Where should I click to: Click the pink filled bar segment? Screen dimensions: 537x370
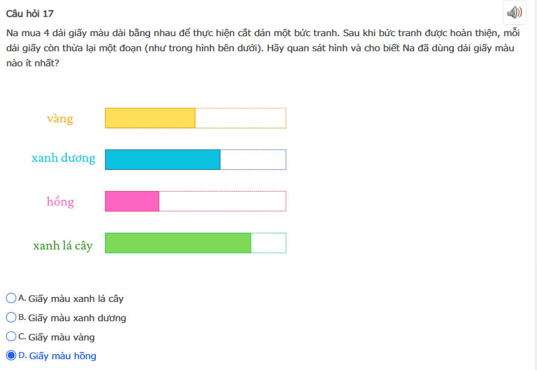pyautogui.click(x=132, y=201)
